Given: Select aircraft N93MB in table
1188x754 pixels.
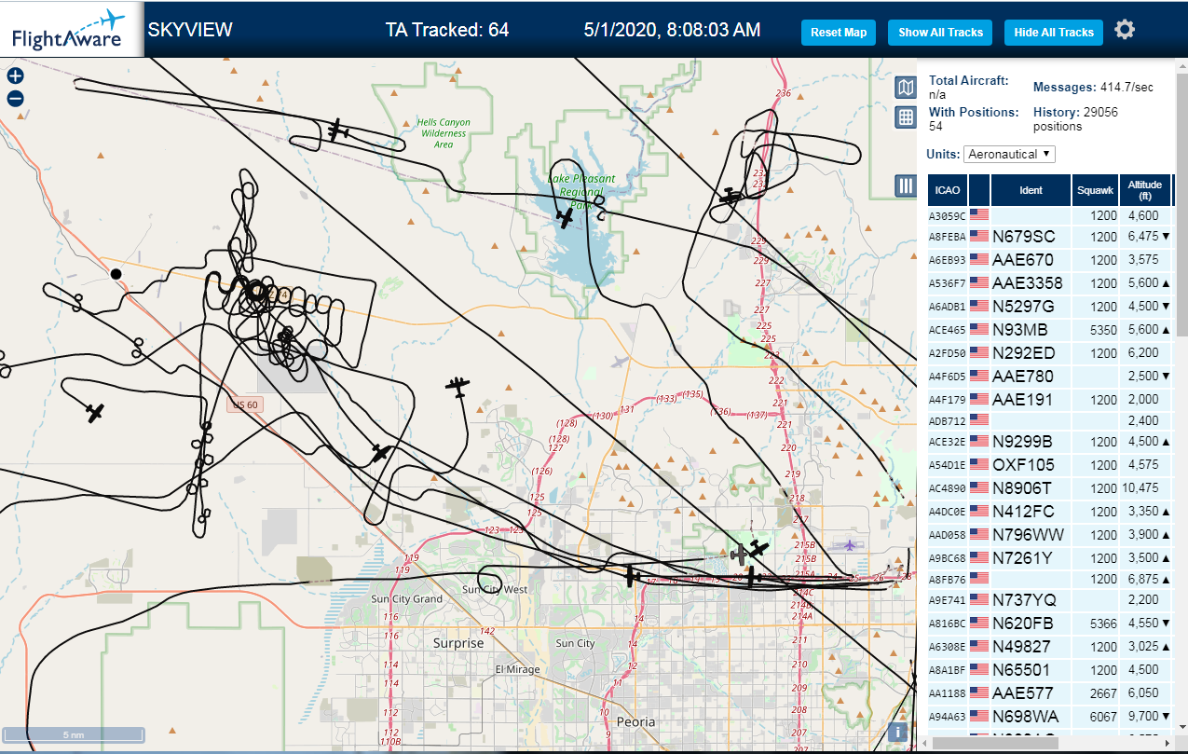Looking at the screenshot, I should (1049, 330).
